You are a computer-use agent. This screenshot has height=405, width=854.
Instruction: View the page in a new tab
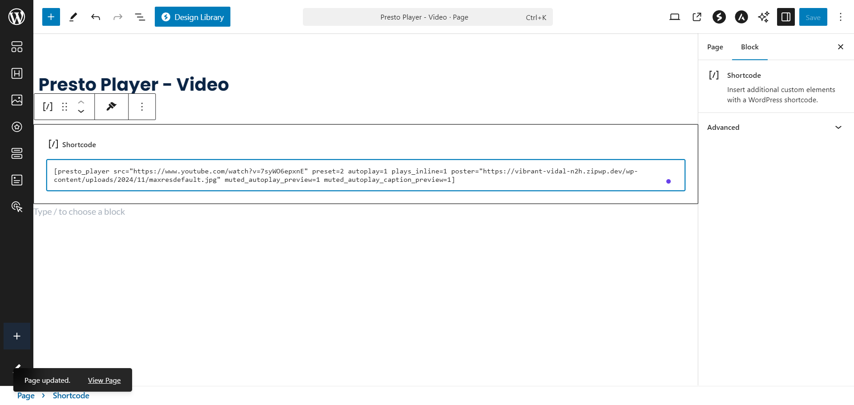click(x=697, y=17)
